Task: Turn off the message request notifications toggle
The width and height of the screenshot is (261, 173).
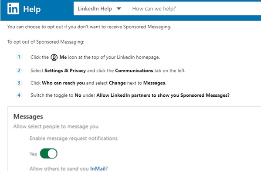Action: (49, 153)
